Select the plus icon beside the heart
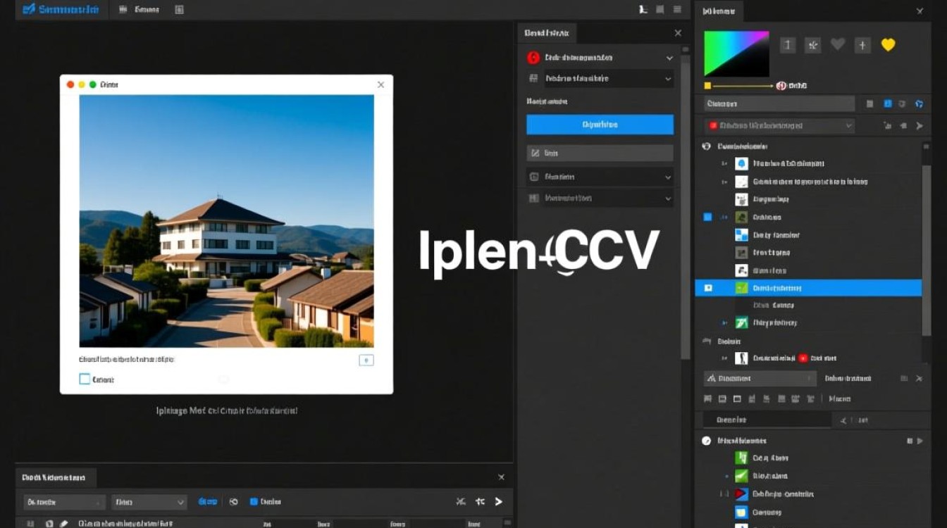Viewport: 947px width, 528px height. pyautogui.click(x=862, y=44)
